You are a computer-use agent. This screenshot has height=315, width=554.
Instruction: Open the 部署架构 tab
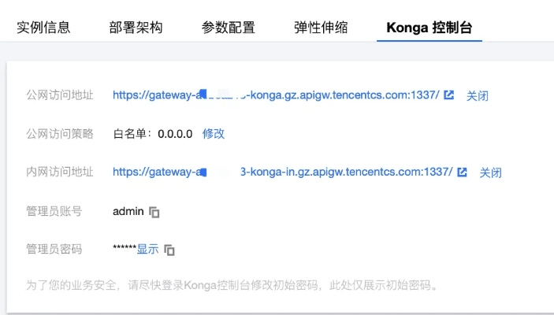[136, 28]
